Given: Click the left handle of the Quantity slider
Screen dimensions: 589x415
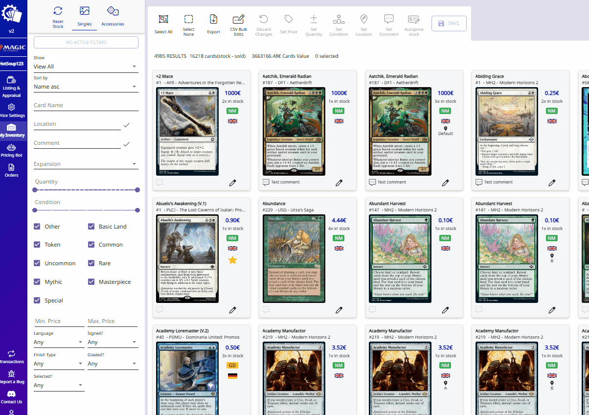Looking at the screenshot, I should click(x=35, y=190).
